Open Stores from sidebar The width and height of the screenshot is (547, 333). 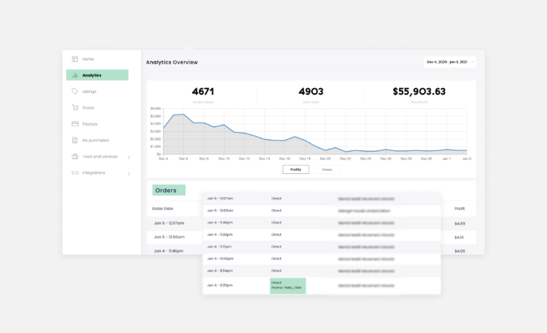click(88, 107)
